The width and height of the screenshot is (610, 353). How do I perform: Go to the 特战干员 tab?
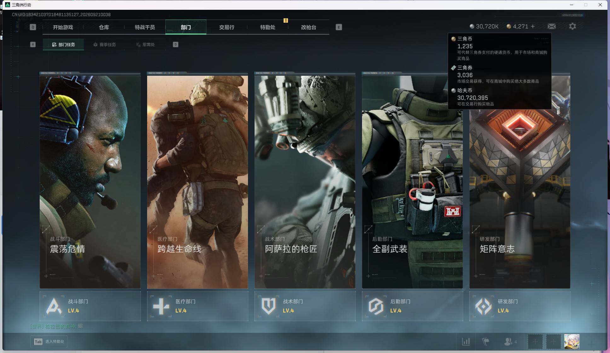[145, 27]
